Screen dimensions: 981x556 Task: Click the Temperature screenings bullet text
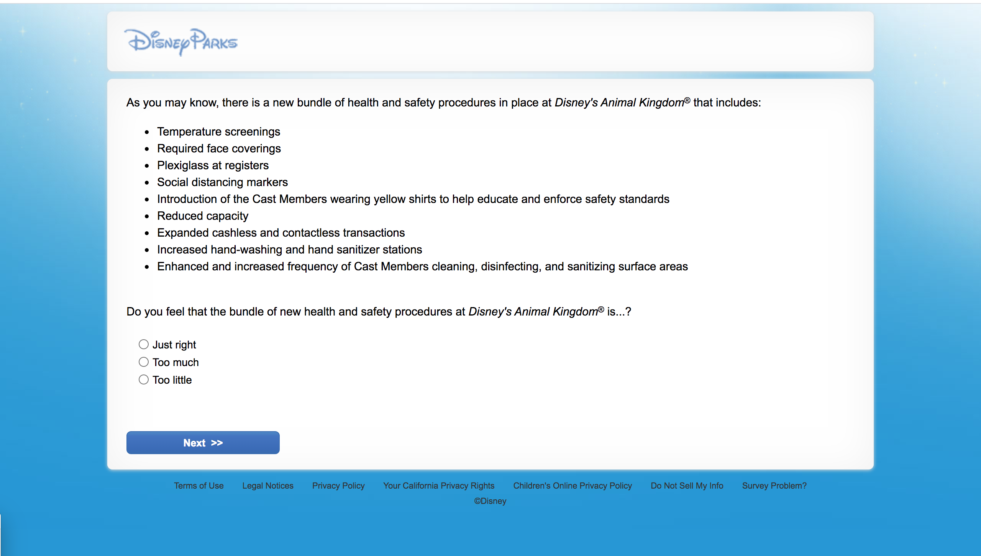click(x=218, y=132)
